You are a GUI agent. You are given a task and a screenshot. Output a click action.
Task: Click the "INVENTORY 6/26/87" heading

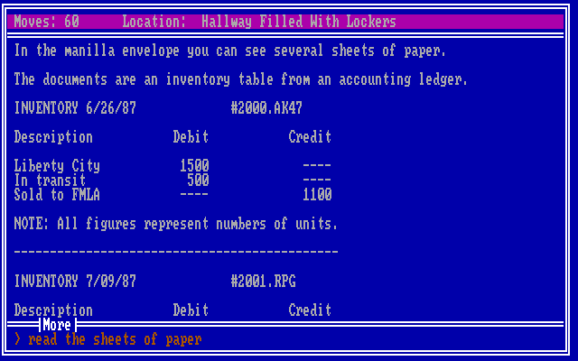[75, 108]
